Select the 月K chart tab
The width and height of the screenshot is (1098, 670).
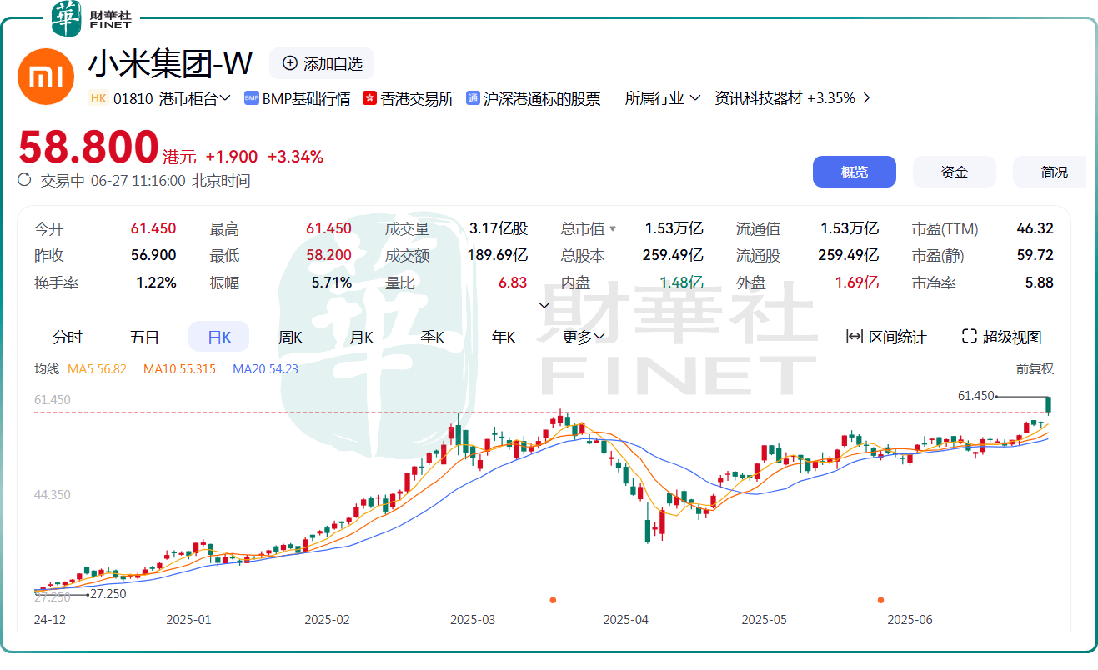(x=361, y=337)
